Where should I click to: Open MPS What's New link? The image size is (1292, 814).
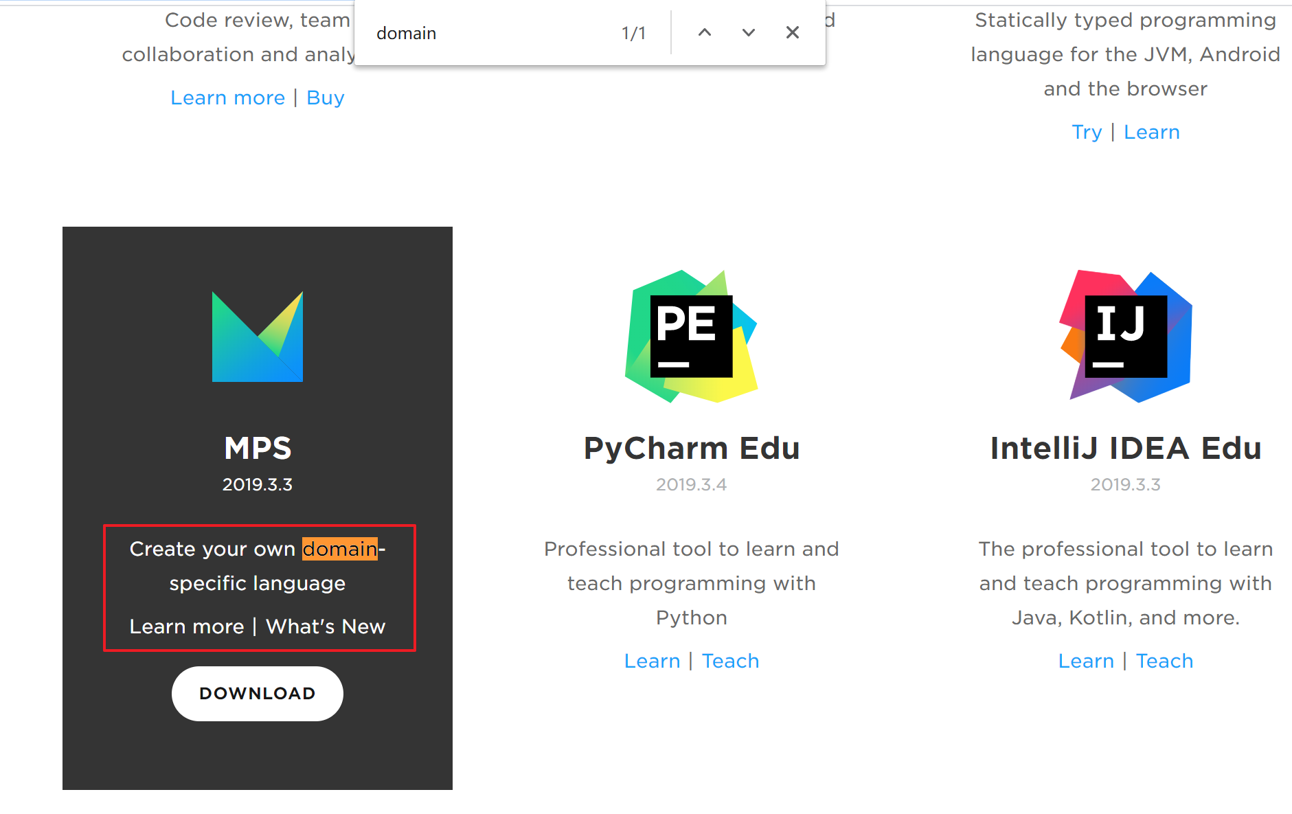(326, 626)
